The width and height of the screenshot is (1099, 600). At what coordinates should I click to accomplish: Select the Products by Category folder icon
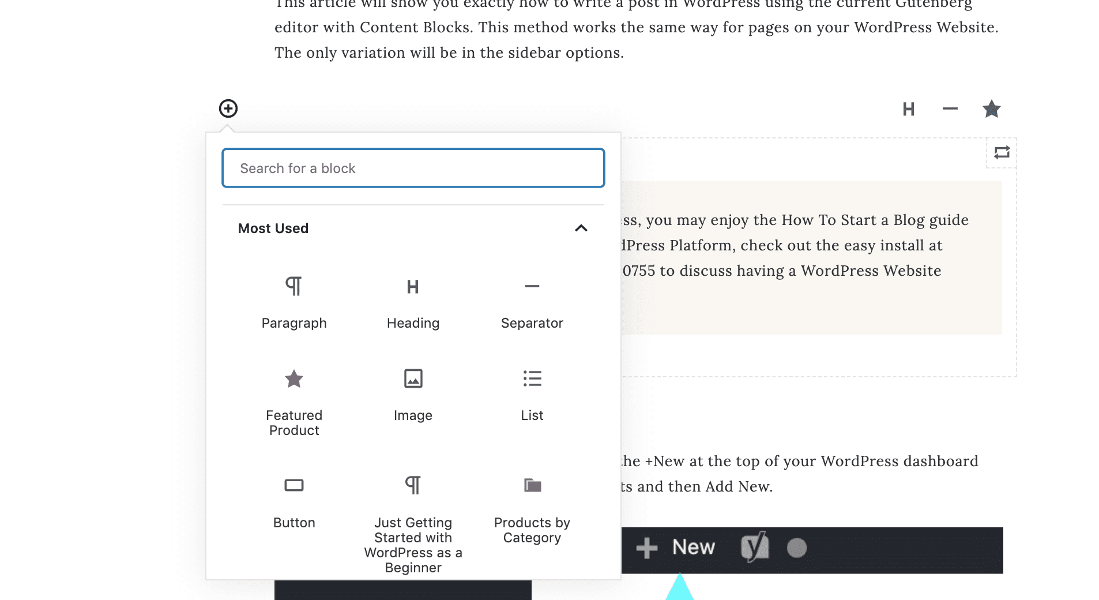tap(532, 485)
